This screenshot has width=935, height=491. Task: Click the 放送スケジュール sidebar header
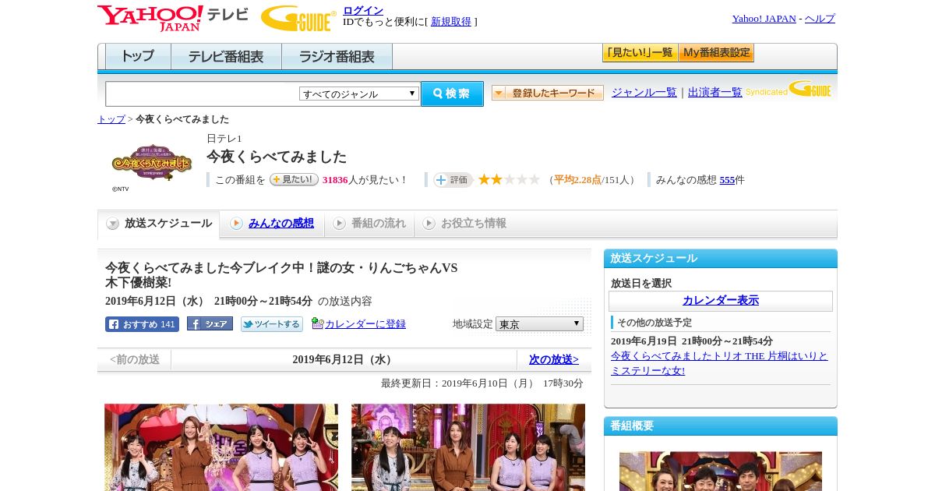[721, 258]
